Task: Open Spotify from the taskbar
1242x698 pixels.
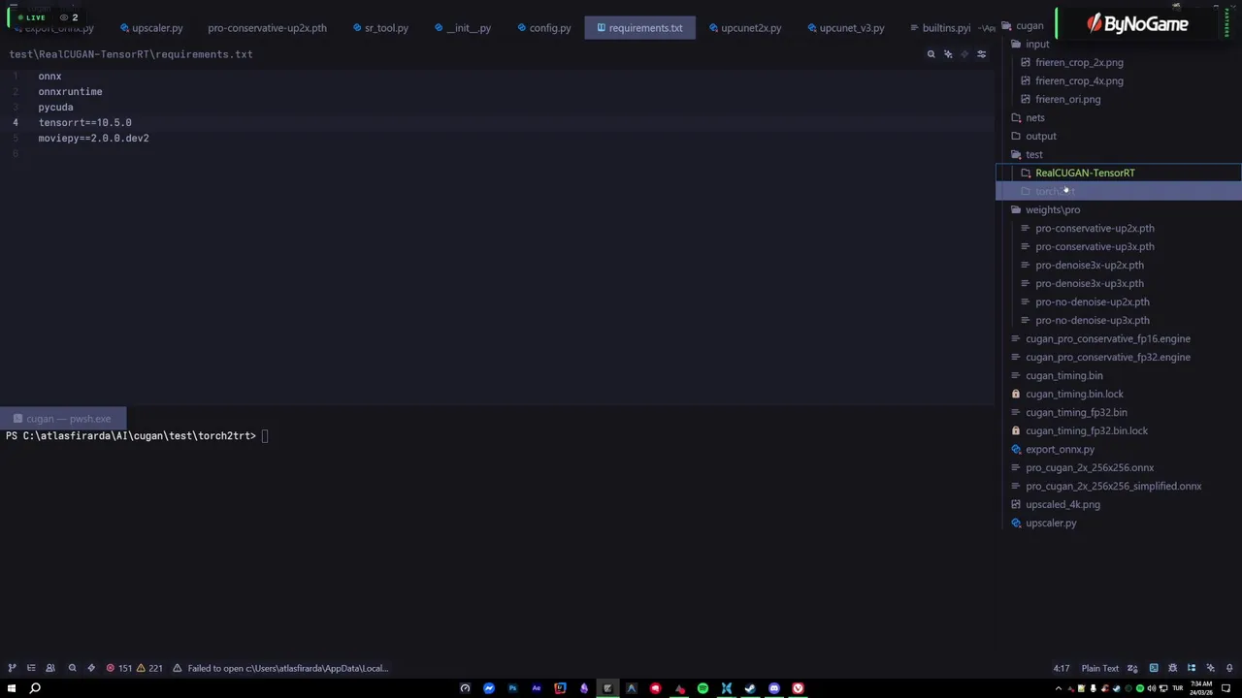Action: click(x=703, y=688)
